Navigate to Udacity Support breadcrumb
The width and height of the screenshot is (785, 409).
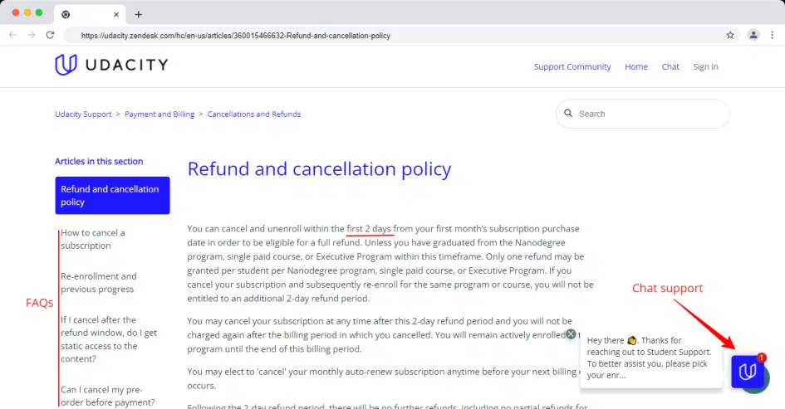[x=83, y=114]
